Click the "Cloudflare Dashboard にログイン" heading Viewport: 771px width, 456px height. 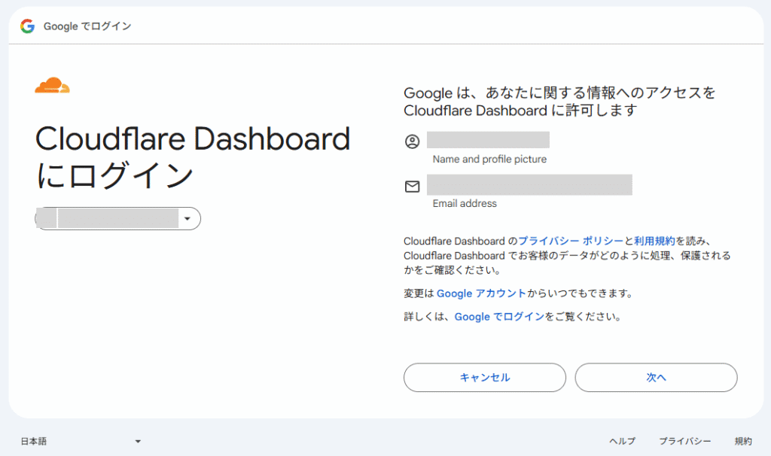[192, 157]
